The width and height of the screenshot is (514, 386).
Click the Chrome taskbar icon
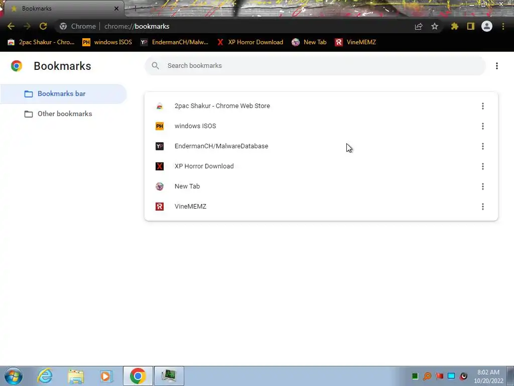pos(138,376)
